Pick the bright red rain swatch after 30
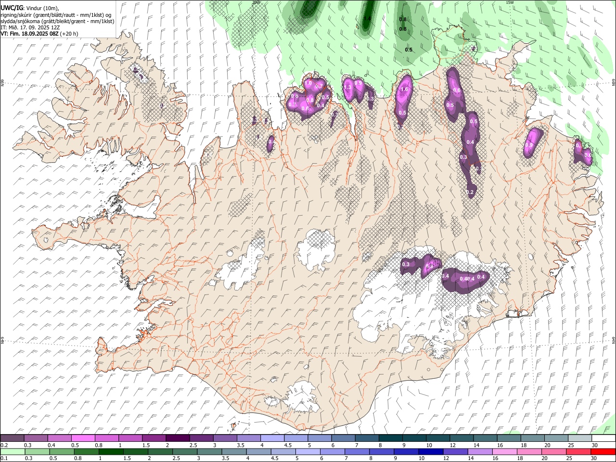This screenshot has width=616, height=462. tap(603, 451)
